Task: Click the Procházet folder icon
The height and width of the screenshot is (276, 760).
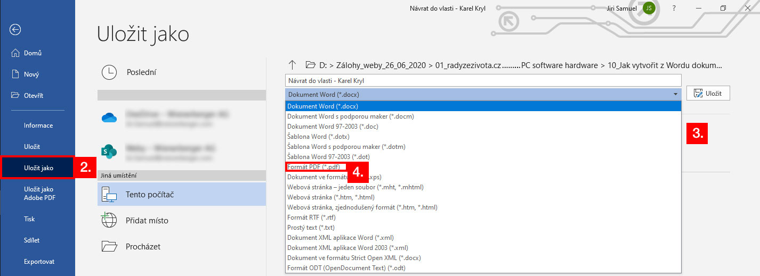Action: coord(109,246)
